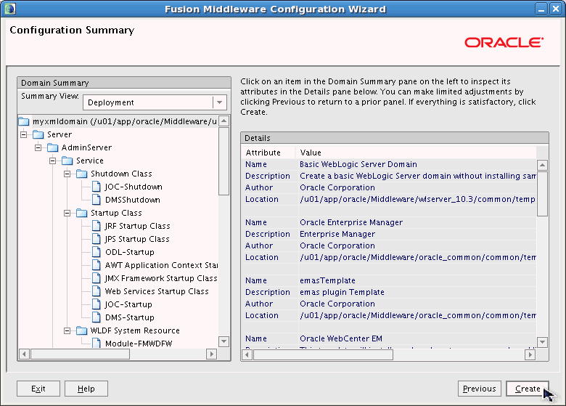Click the JOC-Startup document icon
Viewport: 566px width, 406px height.
[97, 304]
